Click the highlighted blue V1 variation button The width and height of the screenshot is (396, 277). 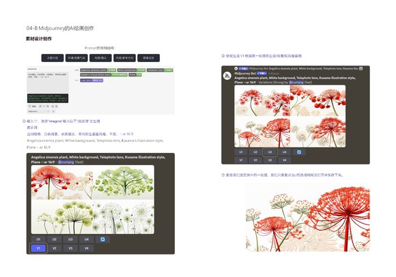point(38,248)
